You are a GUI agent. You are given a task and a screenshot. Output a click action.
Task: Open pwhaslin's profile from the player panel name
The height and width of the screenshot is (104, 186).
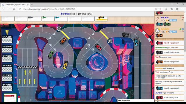pos(165,29)
